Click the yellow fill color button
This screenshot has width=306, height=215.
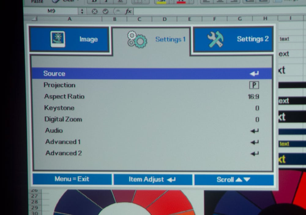tap(161, 2)
